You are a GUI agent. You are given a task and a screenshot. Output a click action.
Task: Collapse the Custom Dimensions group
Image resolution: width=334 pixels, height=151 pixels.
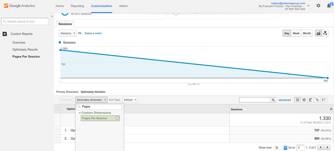click(x=80, y=113)
